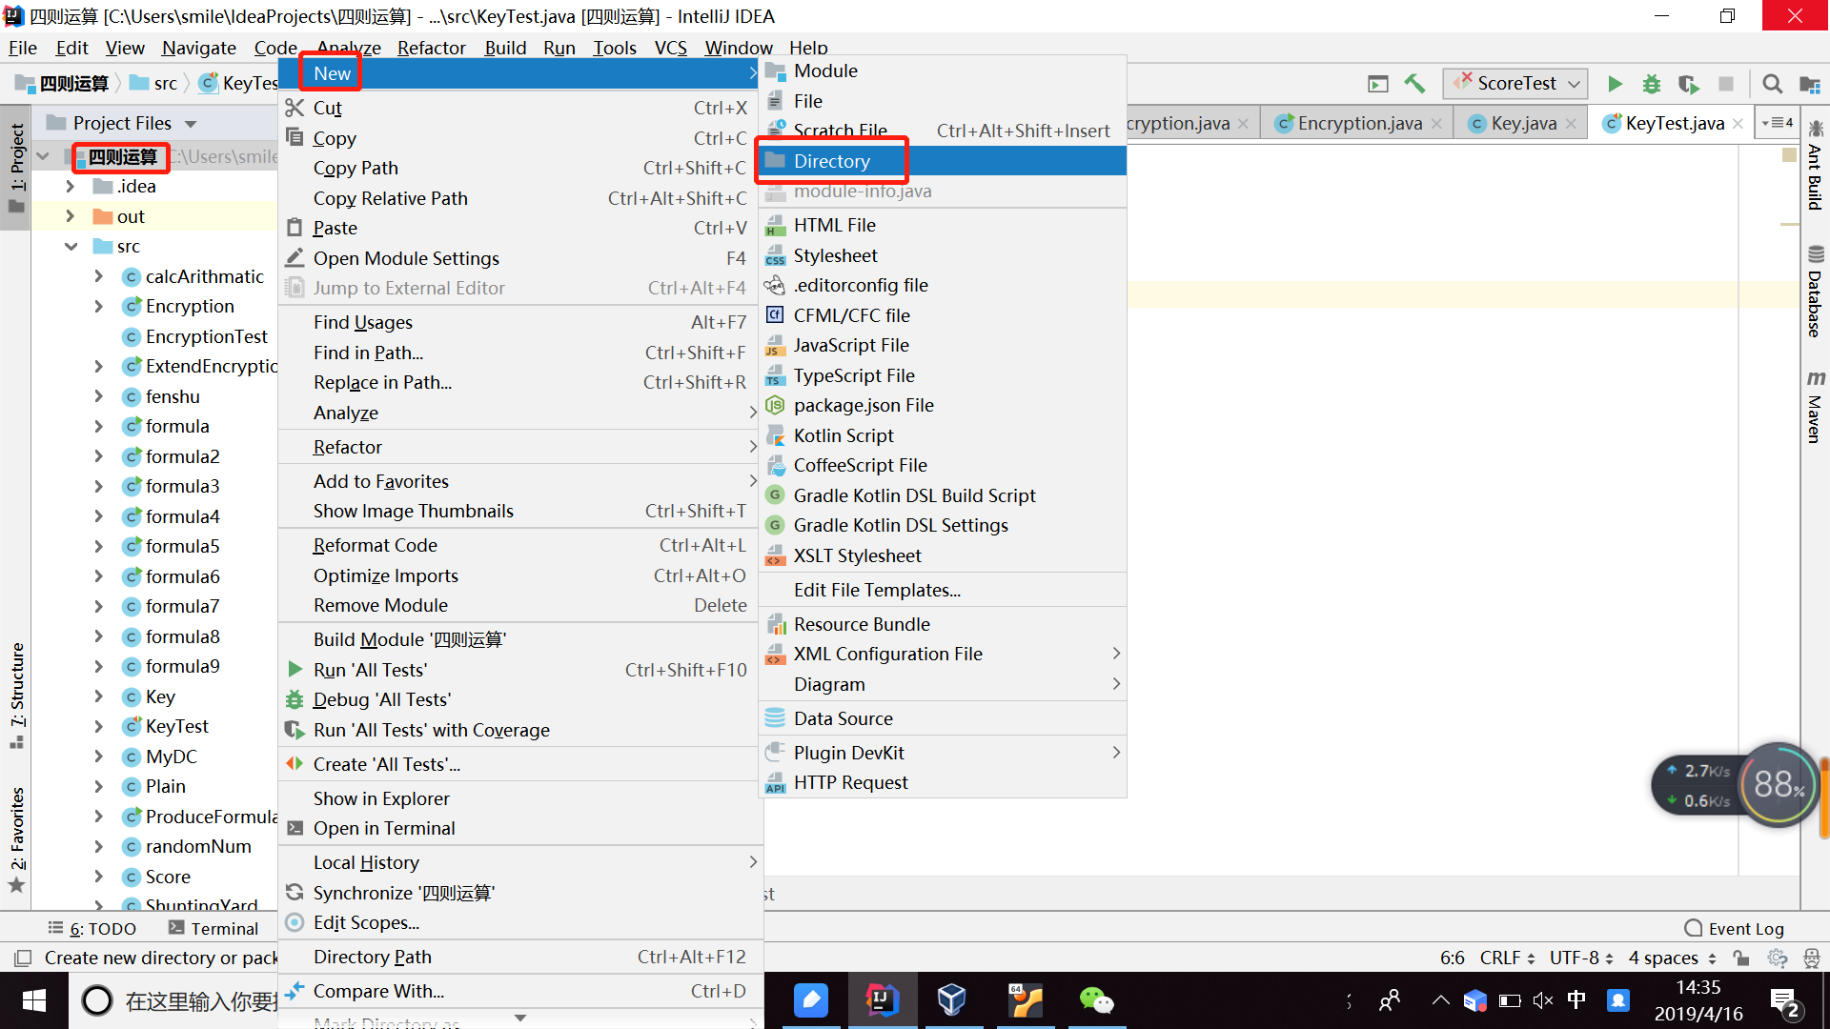Toggle the Structure tool window stripe button
Screen dimensions: 1830x1029
pyautogui.click(x=16, y=696)
